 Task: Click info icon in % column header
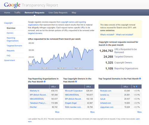coord(136,86)
